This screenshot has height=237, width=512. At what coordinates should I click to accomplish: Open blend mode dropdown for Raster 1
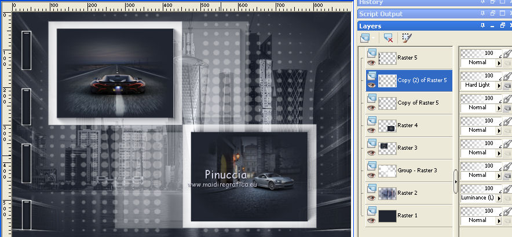499,220
